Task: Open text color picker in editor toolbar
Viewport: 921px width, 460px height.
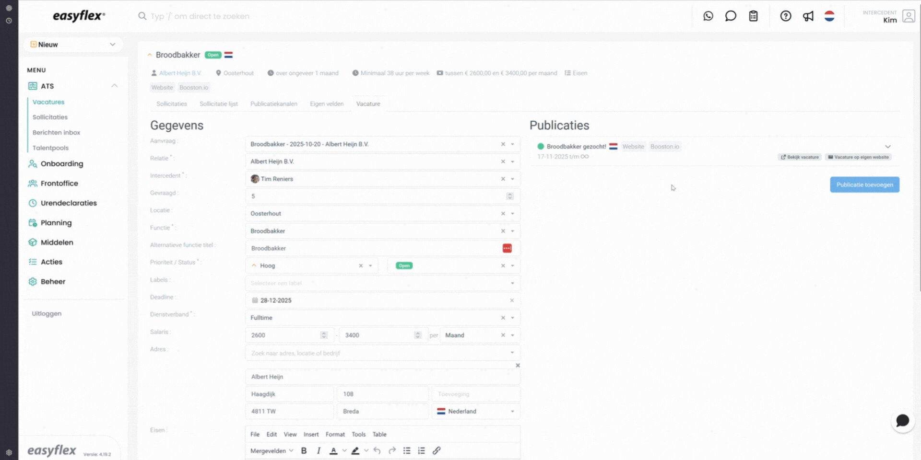Action: pyautogui.click(x=344, y=450)
